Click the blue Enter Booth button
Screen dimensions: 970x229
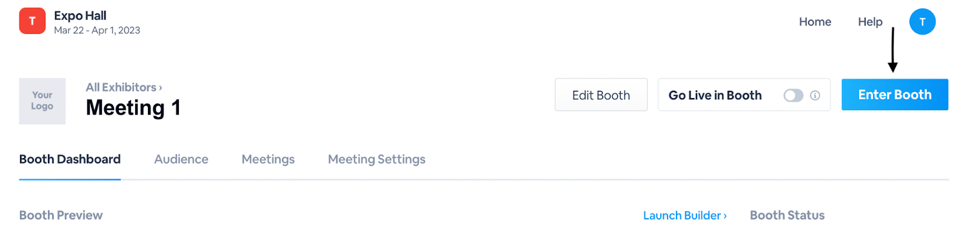pos(894,95)
